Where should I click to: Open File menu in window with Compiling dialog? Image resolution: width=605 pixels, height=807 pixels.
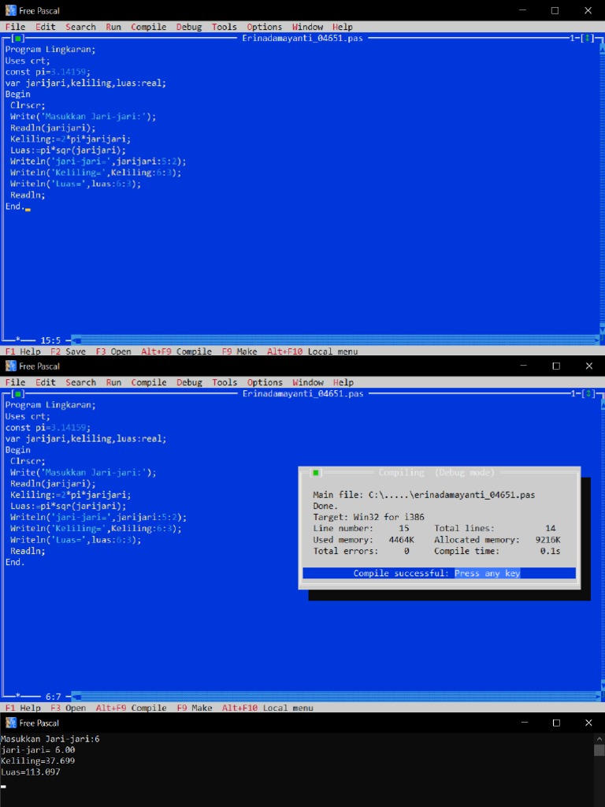pos(15,382)
